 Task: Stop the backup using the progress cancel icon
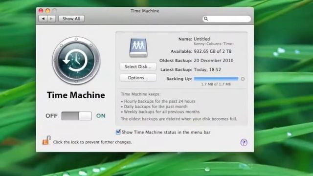(x=243, y=79)
